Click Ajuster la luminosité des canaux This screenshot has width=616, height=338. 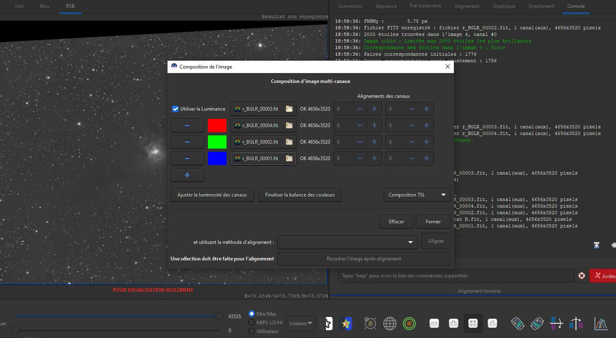pos(212,195)
